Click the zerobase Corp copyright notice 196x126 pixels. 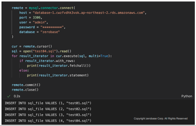tap(161, 118)
